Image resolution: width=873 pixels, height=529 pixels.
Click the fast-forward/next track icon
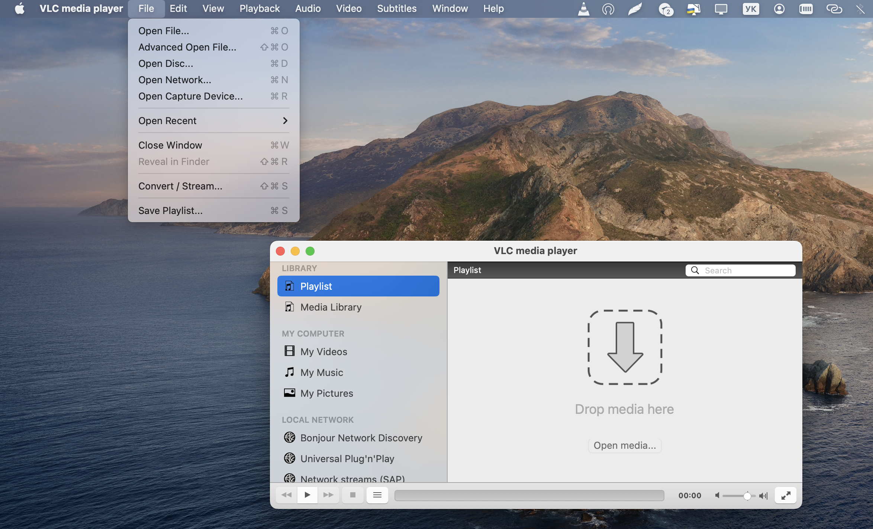(x=327, y=495)
